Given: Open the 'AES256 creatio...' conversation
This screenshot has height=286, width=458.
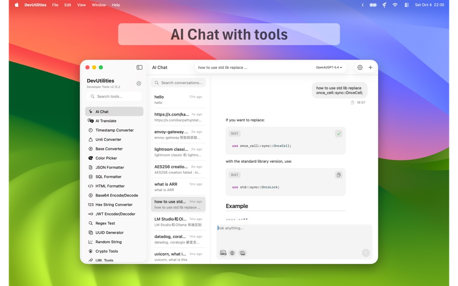Looking at the screenshot, I should pos(178,169).
